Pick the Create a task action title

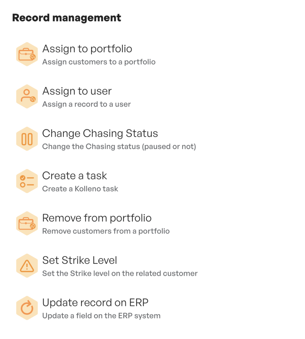75,176
